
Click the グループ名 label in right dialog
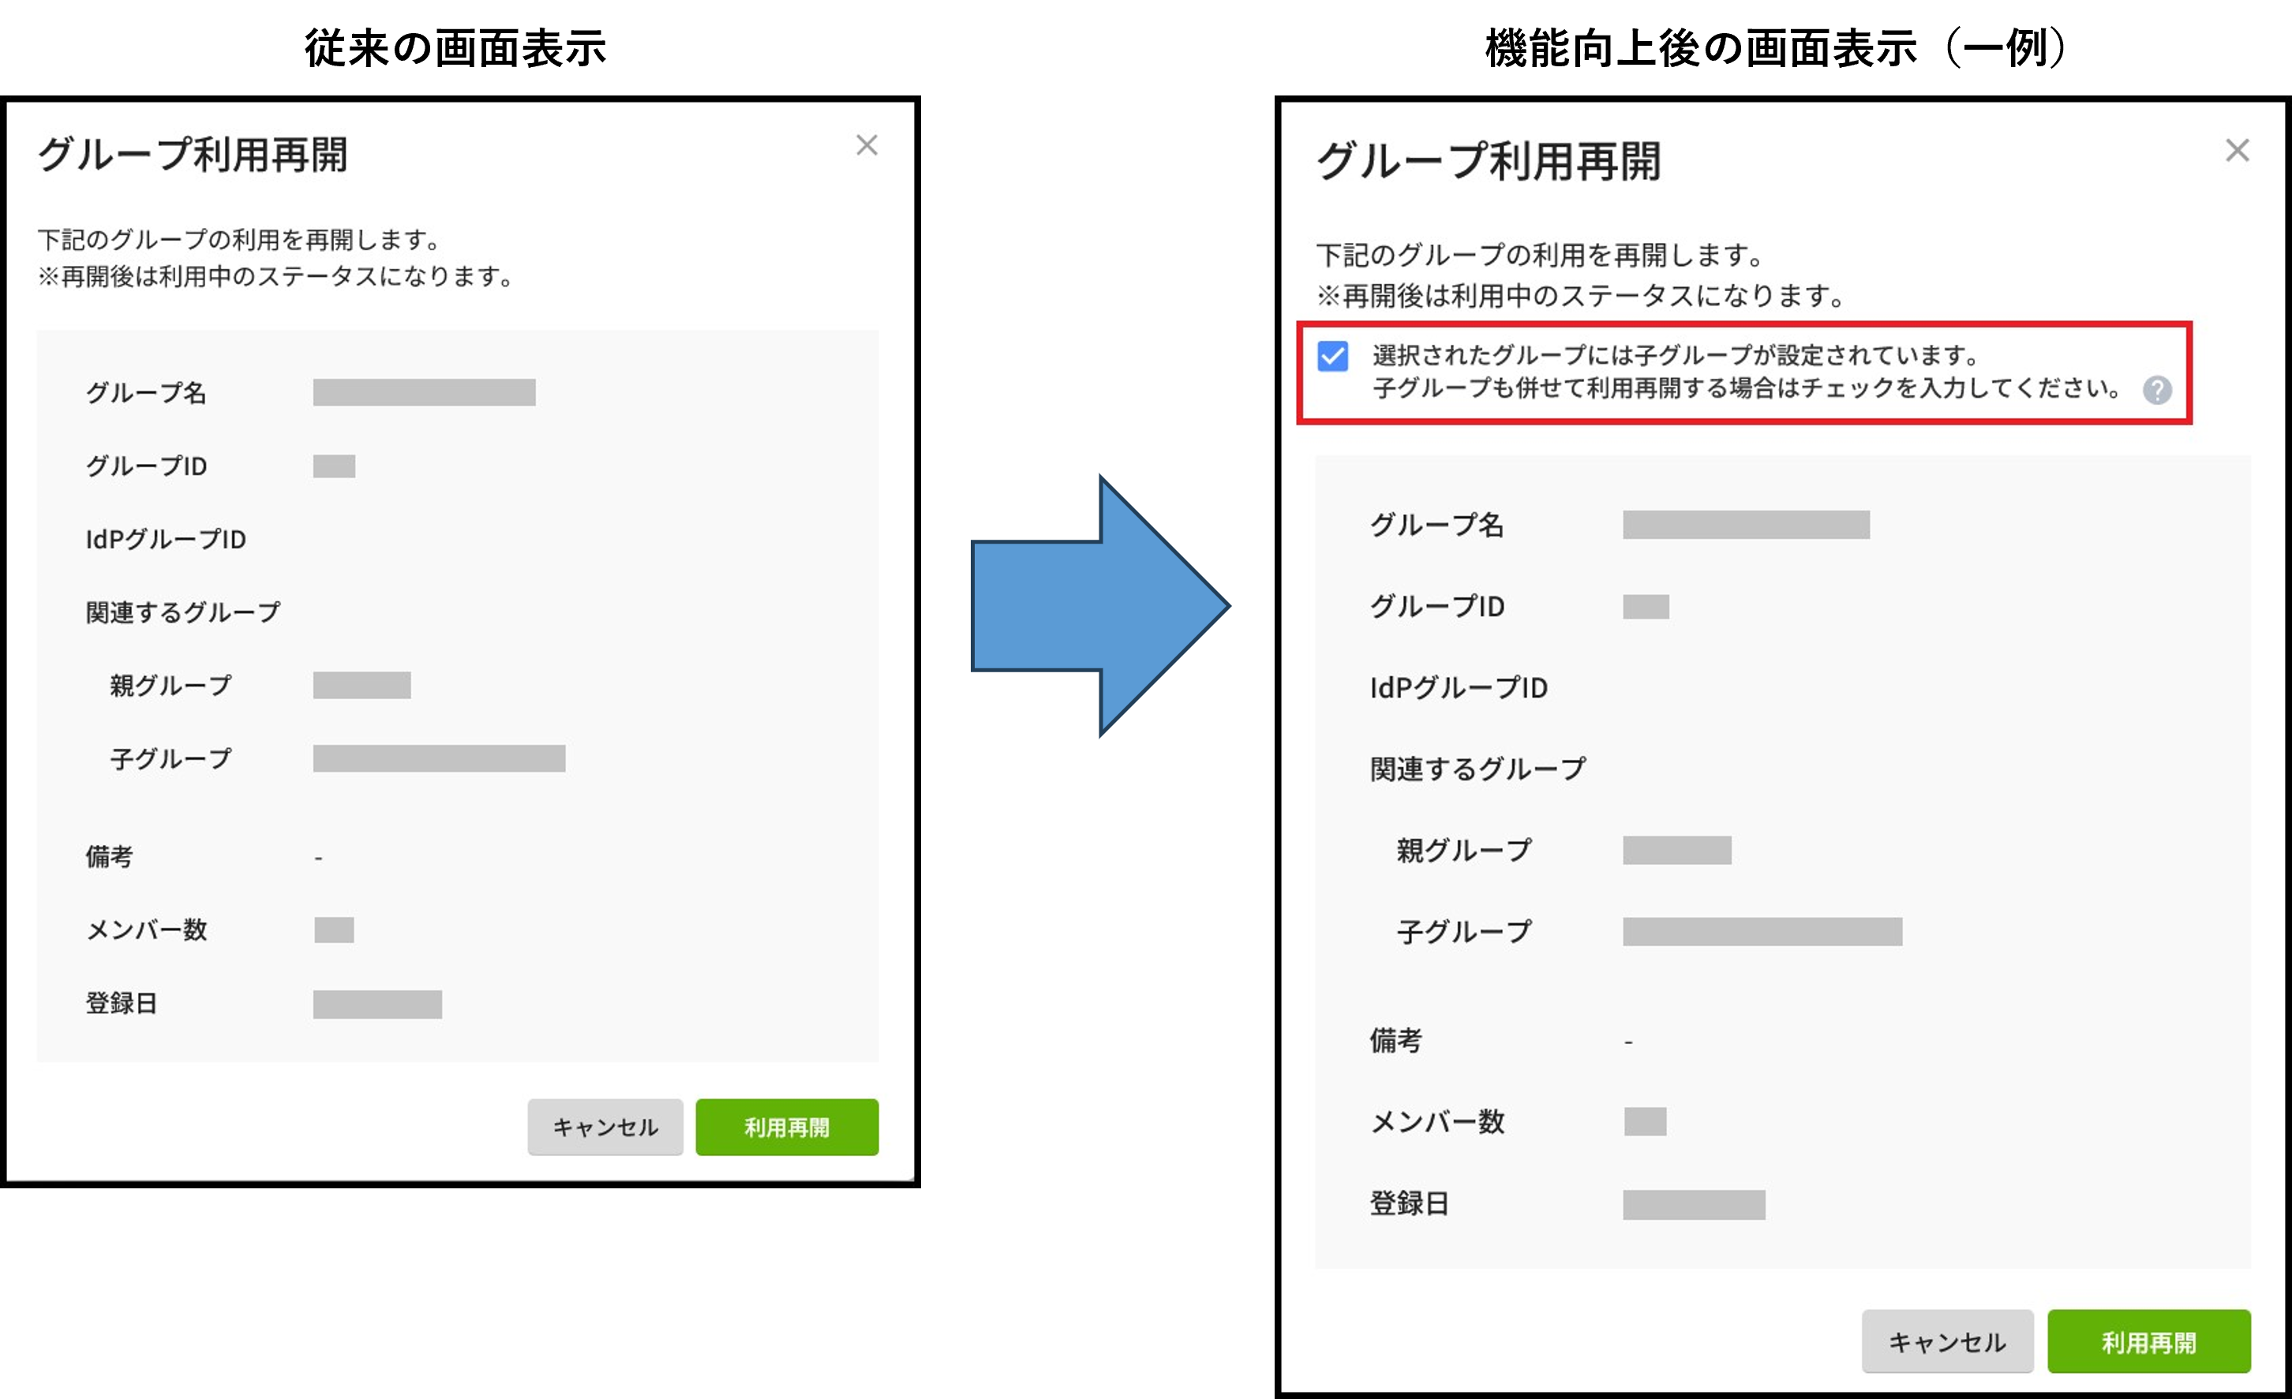click(x=1436, y=525)
